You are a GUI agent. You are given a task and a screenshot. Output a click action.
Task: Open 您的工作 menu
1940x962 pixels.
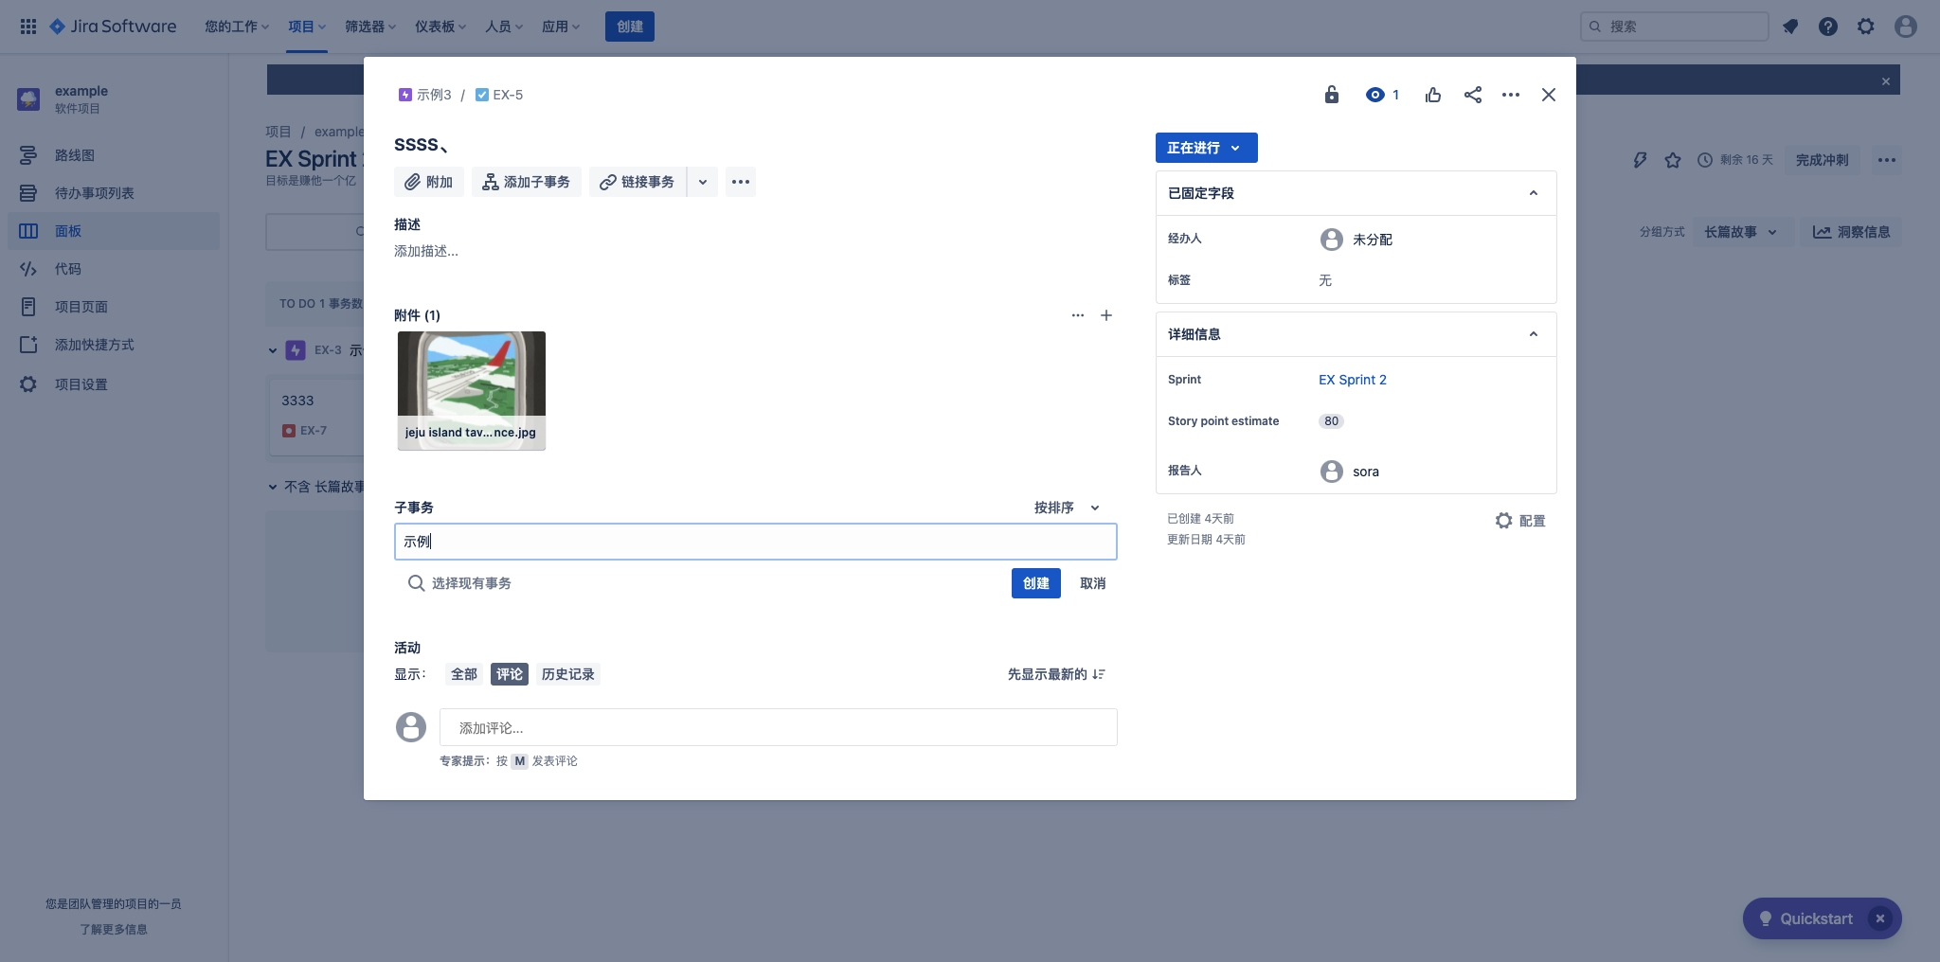point(237,27)
